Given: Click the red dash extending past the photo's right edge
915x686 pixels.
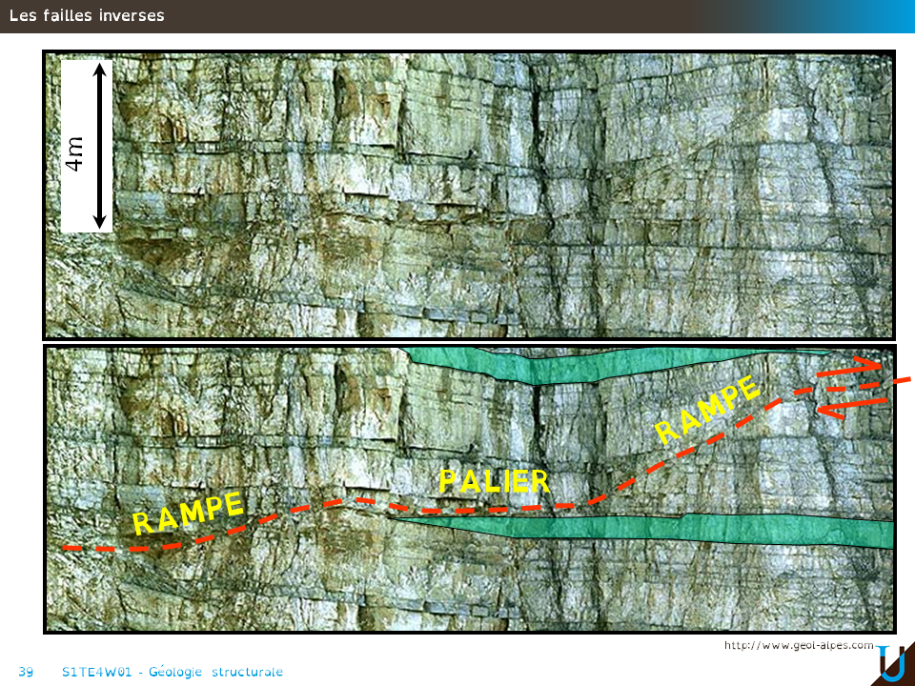Looking at the screenshot, I should [903, 379].
